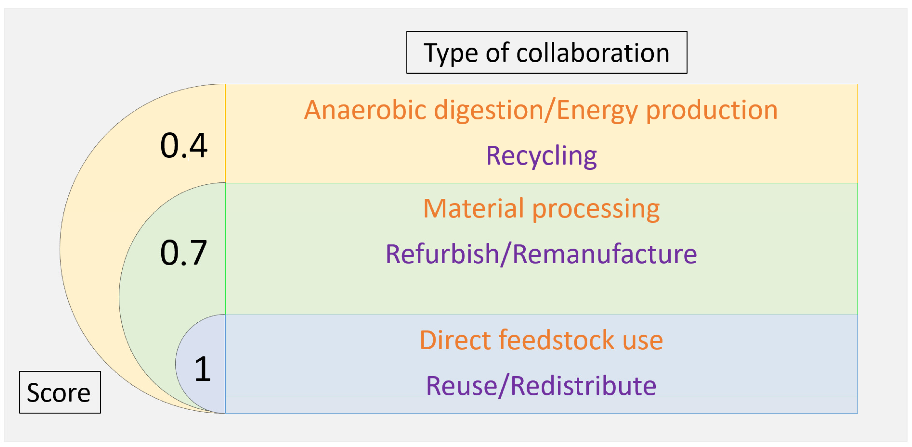The height and width of the screenshot is (447, 912).
Task: Click the 0.4 score value
Action: click(183, 145)
